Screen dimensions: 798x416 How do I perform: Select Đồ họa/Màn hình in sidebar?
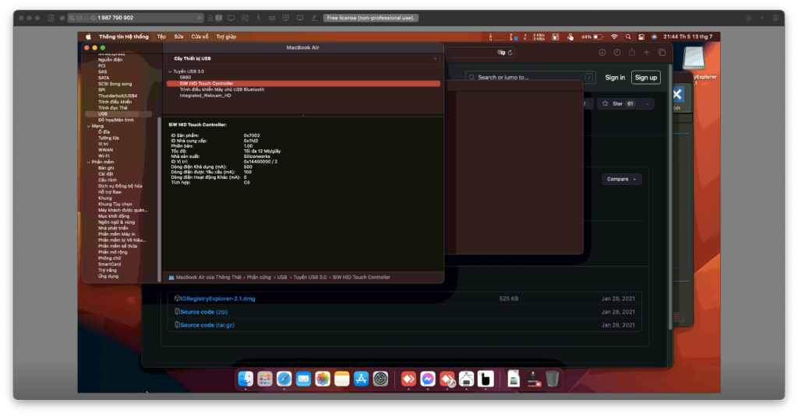[116, 120]
